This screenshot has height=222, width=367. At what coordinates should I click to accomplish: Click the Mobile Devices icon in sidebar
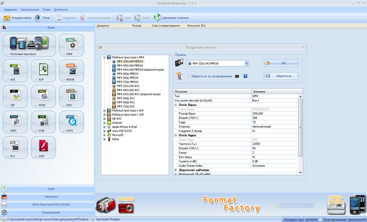29,45
